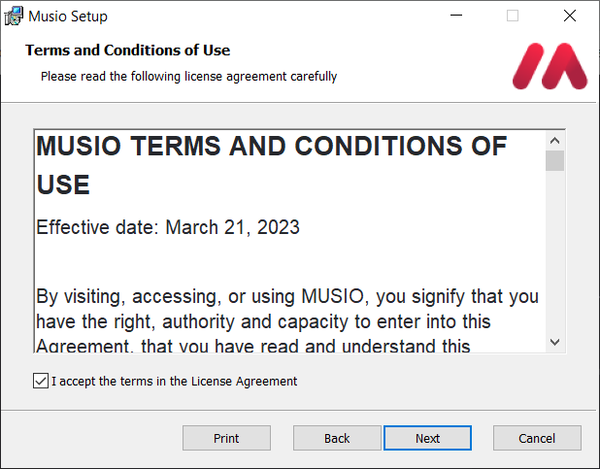Click the red Musio logo
The image size is (600, 469).
coord(550,66)
